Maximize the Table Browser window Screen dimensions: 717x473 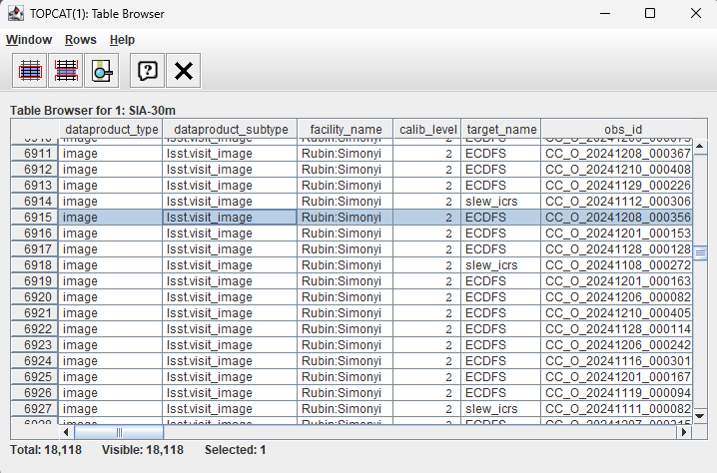[x=650, y=13]
